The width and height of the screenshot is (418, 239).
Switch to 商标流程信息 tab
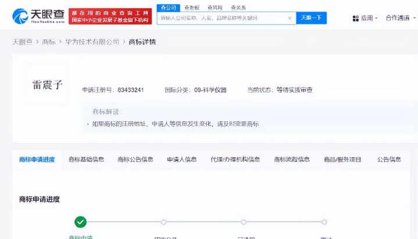tap(292, 160)
